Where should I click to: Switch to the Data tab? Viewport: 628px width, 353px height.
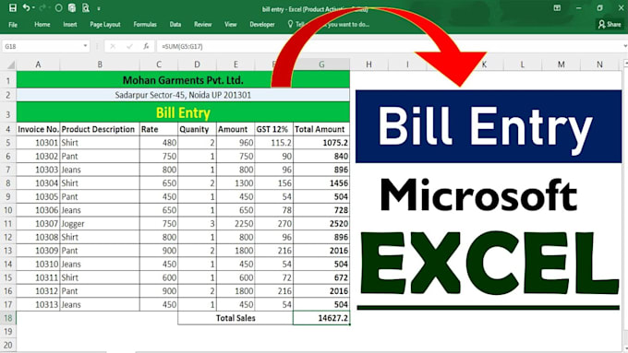(175, 24)
